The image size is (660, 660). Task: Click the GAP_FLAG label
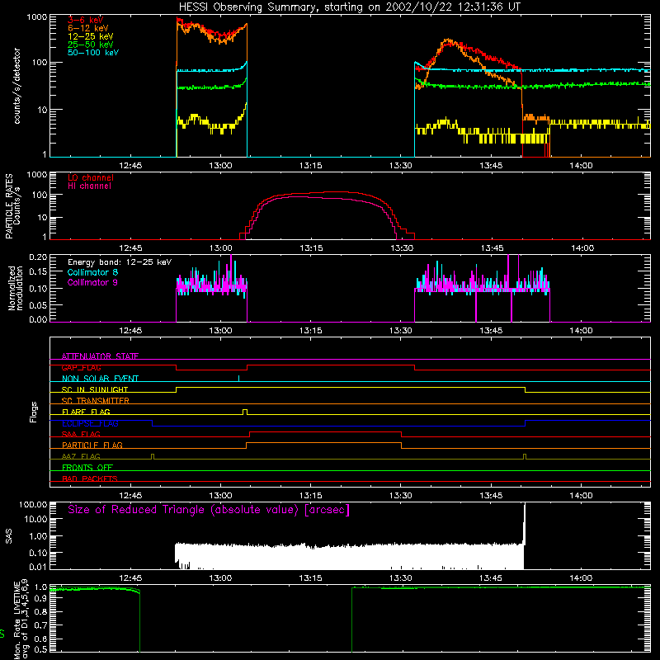tap(81, 367)
